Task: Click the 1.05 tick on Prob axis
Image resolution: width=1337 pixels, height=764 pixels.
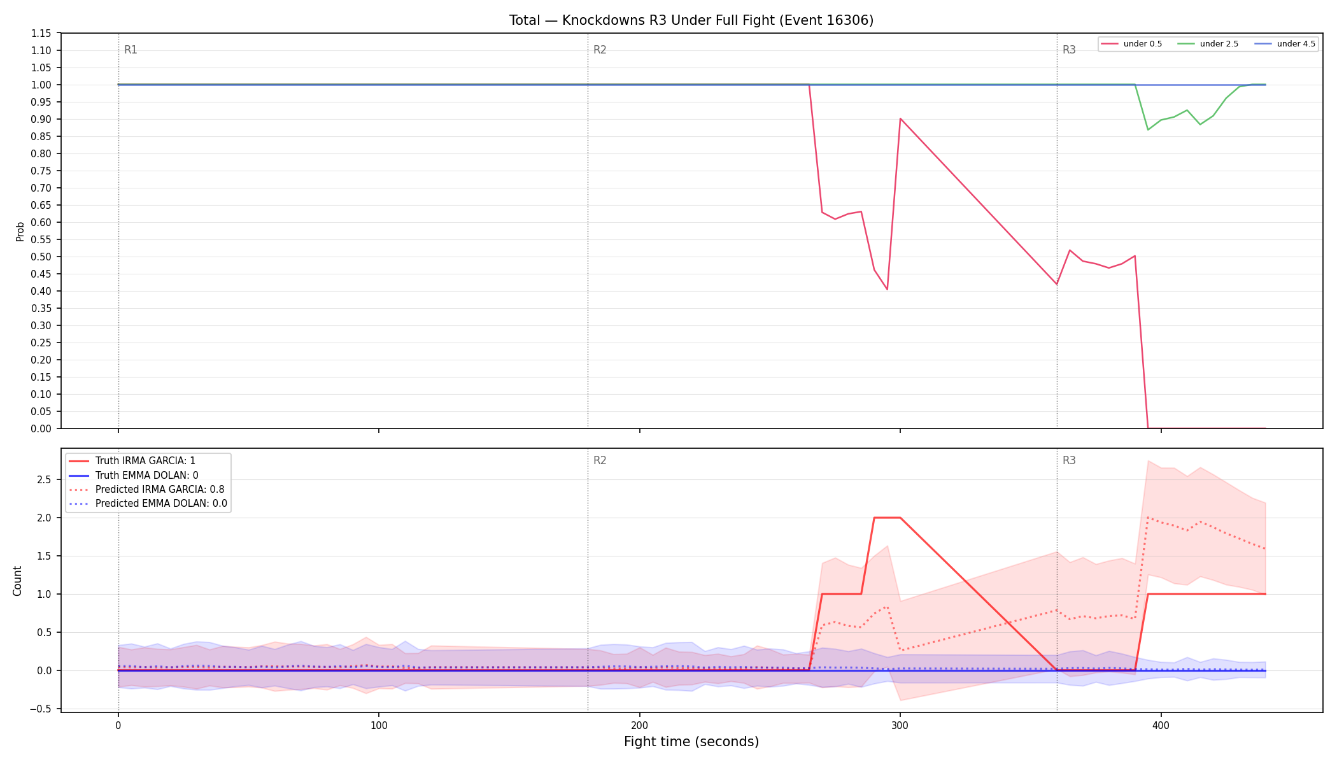Action: tap(41, 67)
